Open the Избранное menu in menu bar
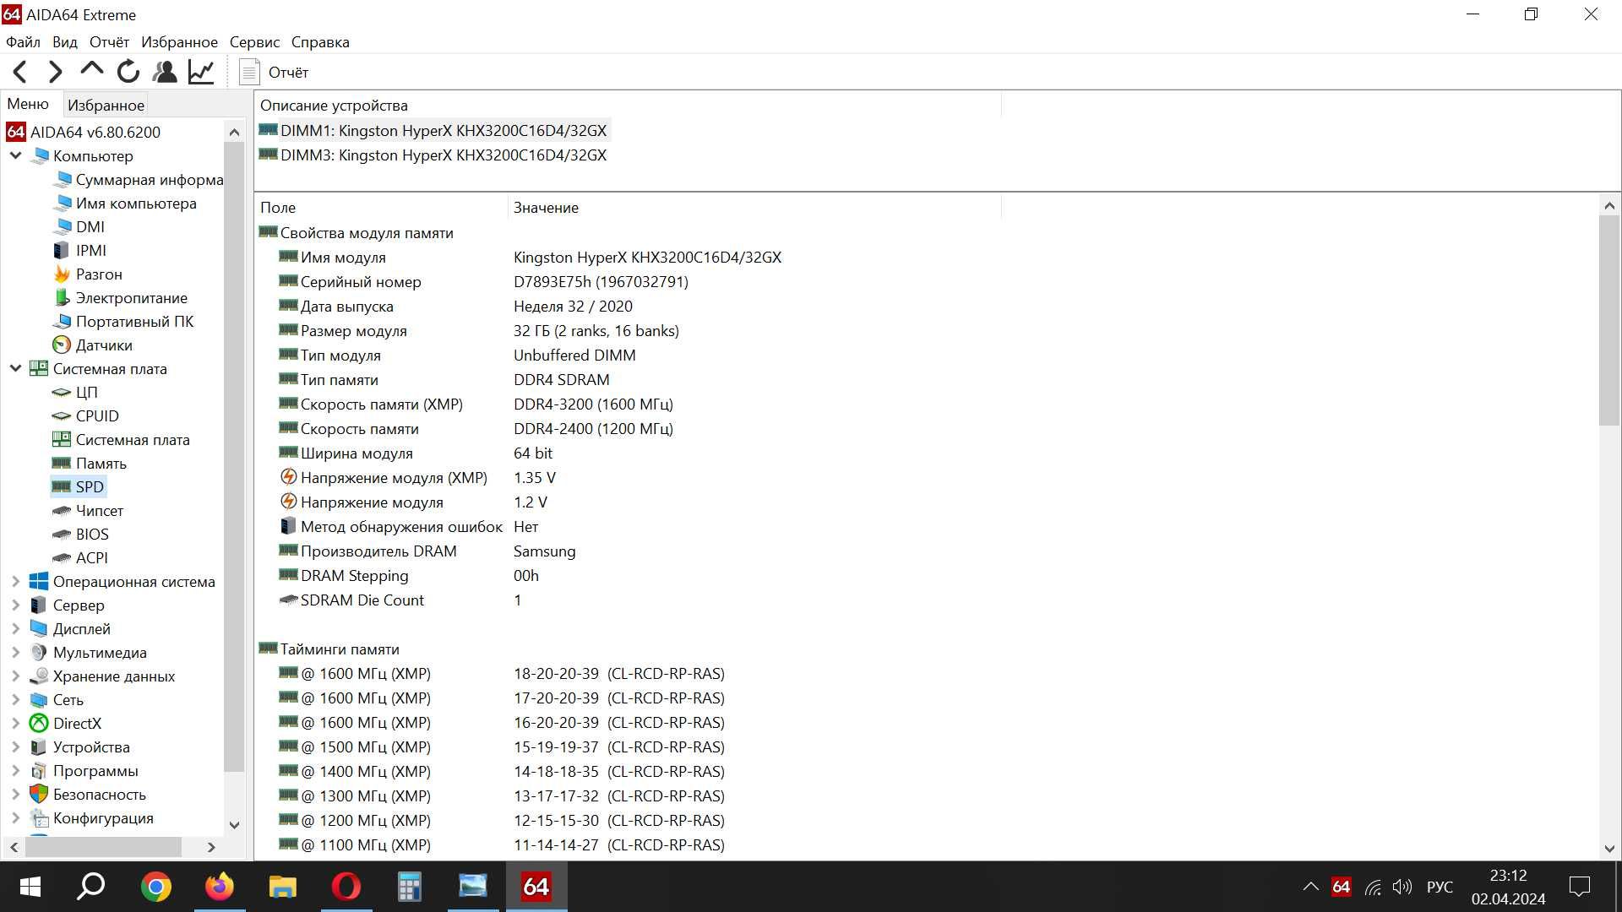Viewport: 1622px width, 912px height. [179, 42]
